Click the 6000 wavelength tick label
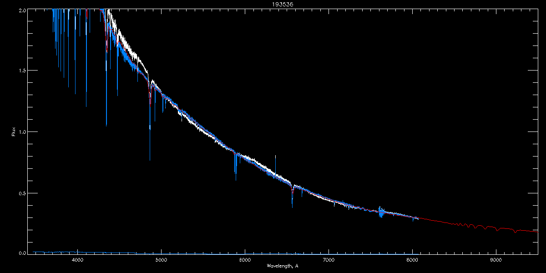This screenshot has height=273, width=546. click(x=245, y=260)
